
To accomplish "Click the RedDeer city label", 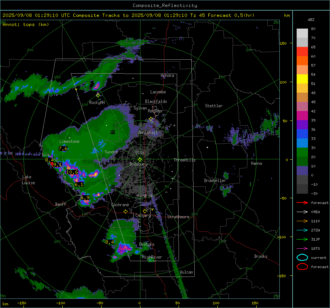I will pos(155,111).
